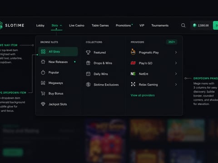Open the Lobby nav item
218x163 pixels.
[40, 25]
